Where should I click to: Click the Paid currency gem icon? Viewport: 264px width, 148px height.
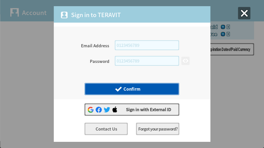click(223, 27)
